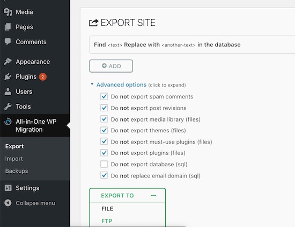The height and width of the screenshot is (227, 295).
Task: Click the Tools wrench icon
Action: (x=8, y=107)
